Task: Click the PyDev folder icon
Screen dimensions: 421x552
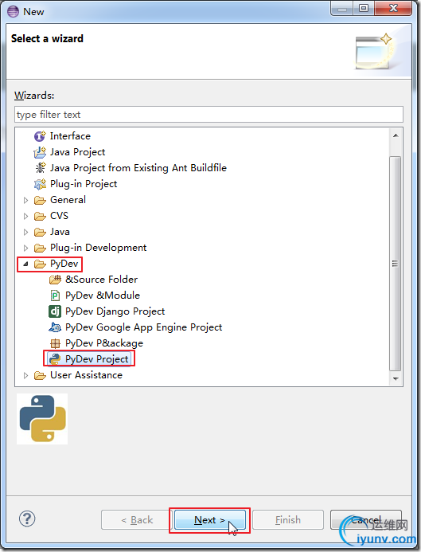Action: 40,264
